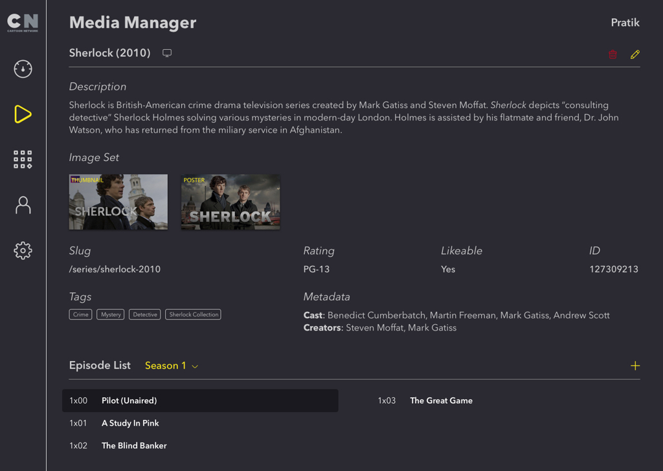Click the Cast metadata line
Viewport: 663px width, 471px height.
tap(456, 315)
